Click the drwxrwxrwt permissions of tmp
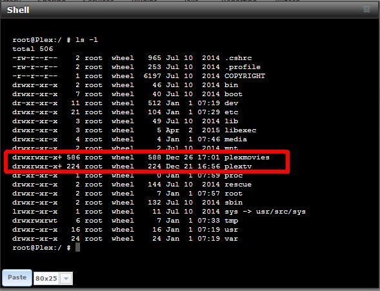 click(x=35, y=221)
